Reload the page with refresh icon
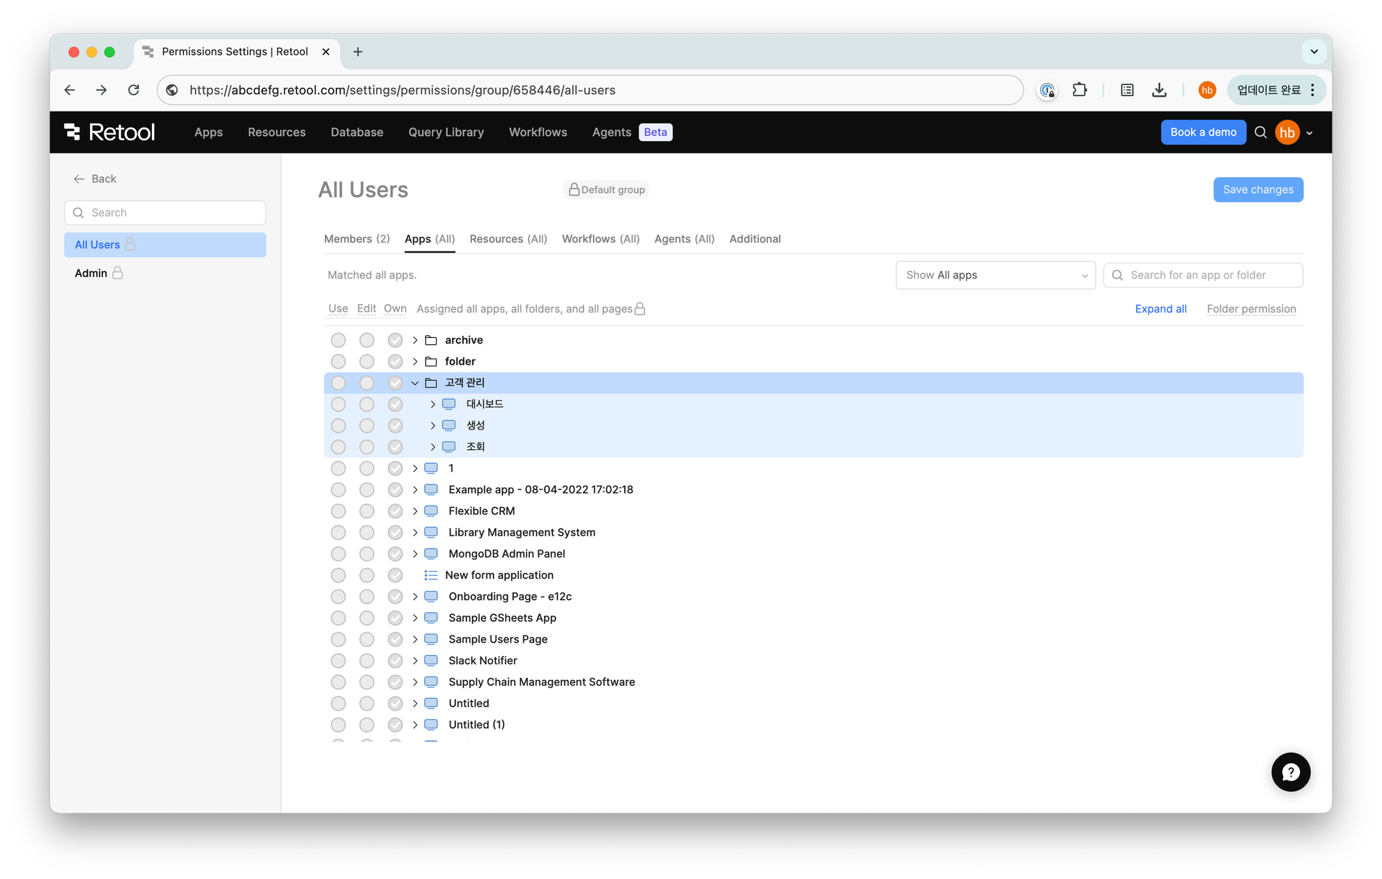 tap(133, 90)
